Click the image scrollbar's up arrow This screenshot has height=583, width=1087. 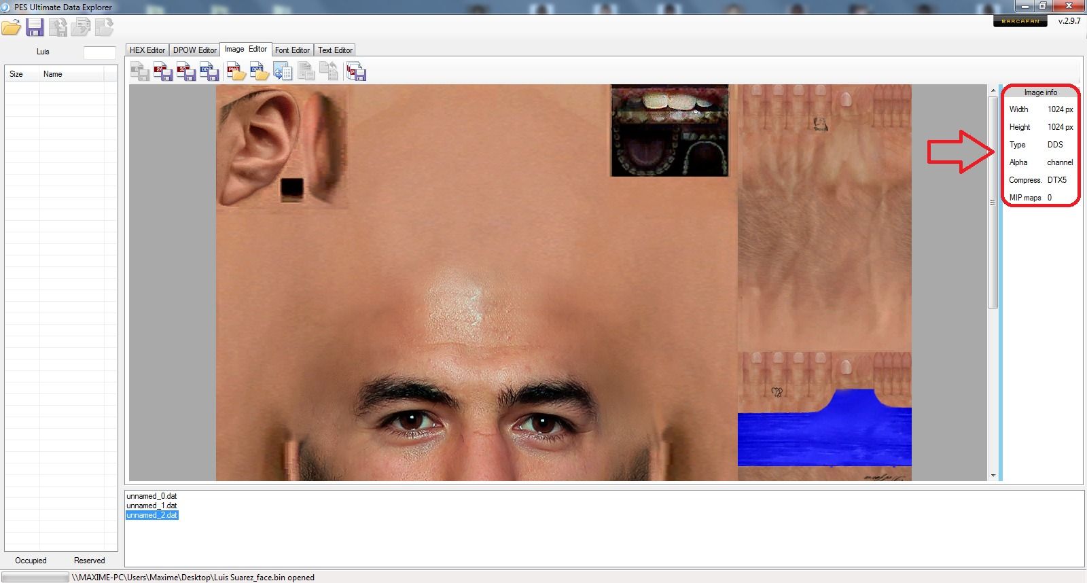click(x=993, y=90)
